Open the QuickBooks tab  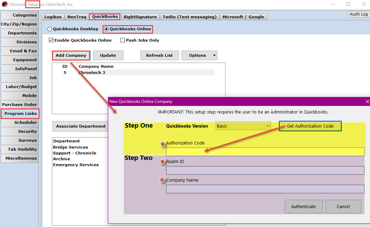point(105,17)
